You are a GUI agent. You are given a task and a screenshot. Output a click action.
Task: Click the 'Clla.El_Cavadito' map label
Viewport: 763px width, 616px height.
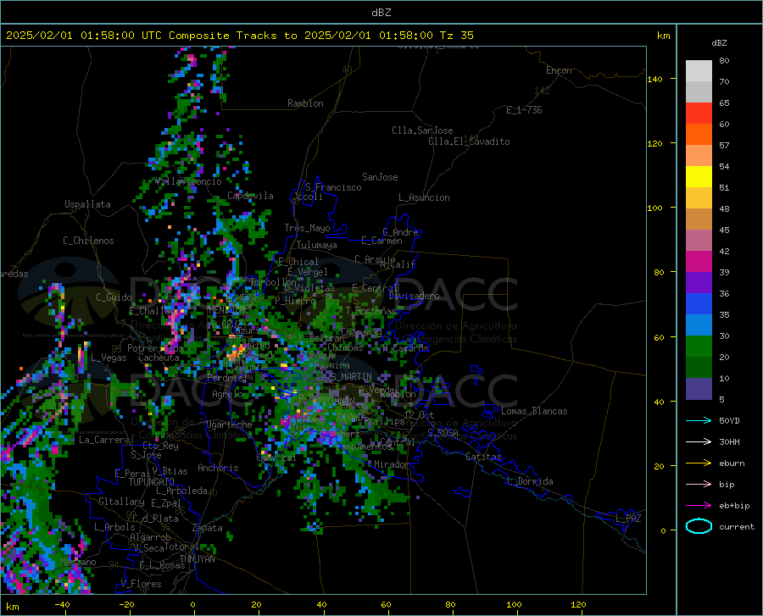469,142
